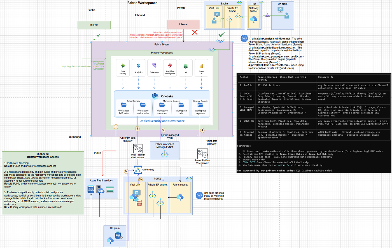Click the 'Marketing Domain' heading
392x248 pixels.
click(172, 101)
